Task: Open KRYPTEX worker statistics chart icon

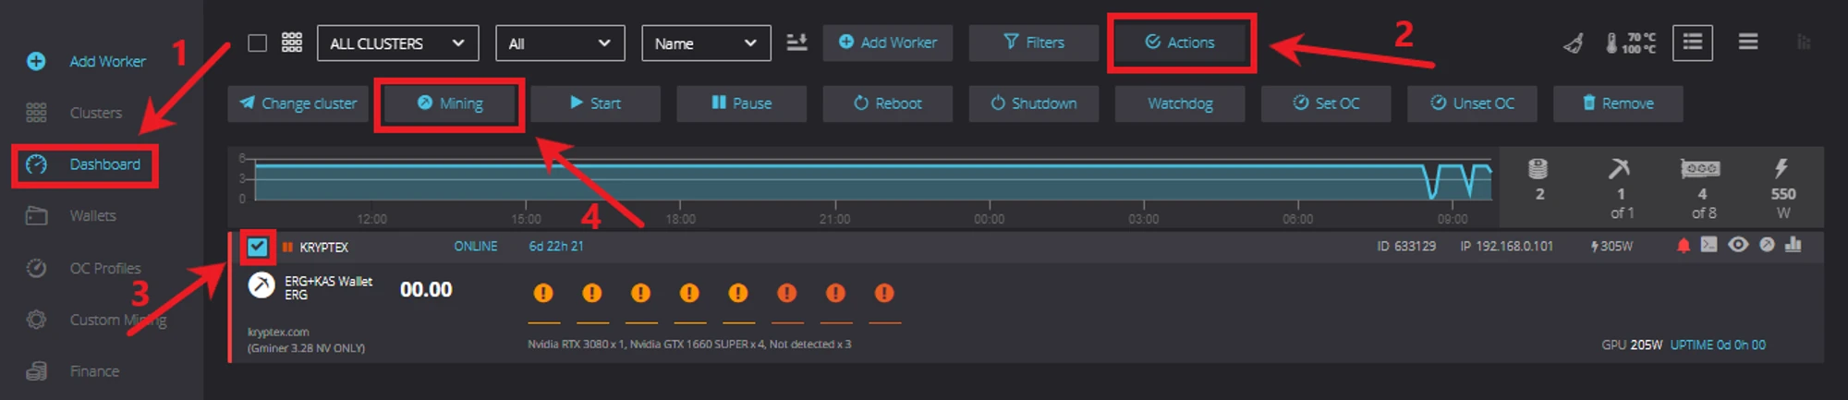Action: point(1793,246)
